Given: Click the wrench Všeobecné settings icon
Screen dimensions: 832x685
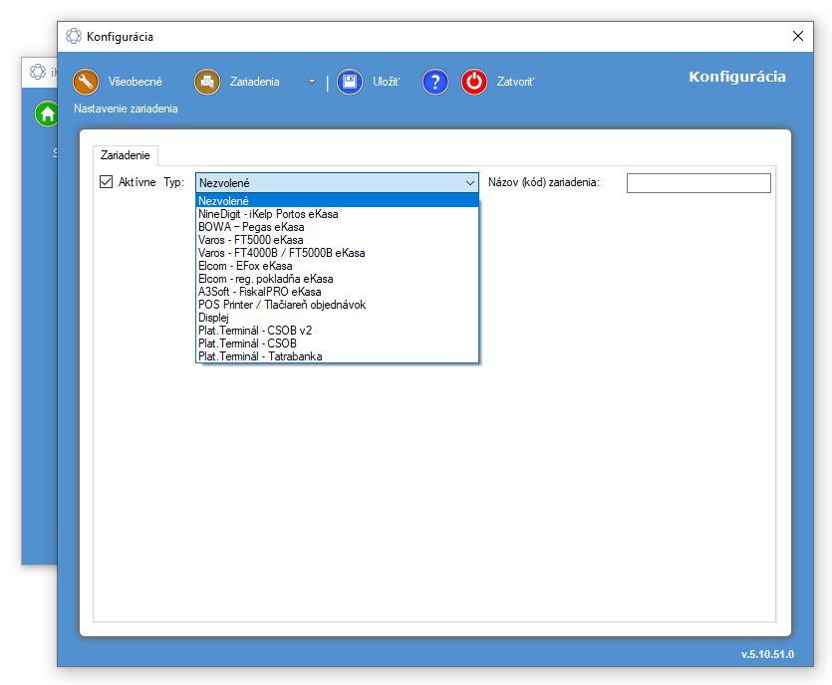Looking at the screenshot, I should pos(88,82).
